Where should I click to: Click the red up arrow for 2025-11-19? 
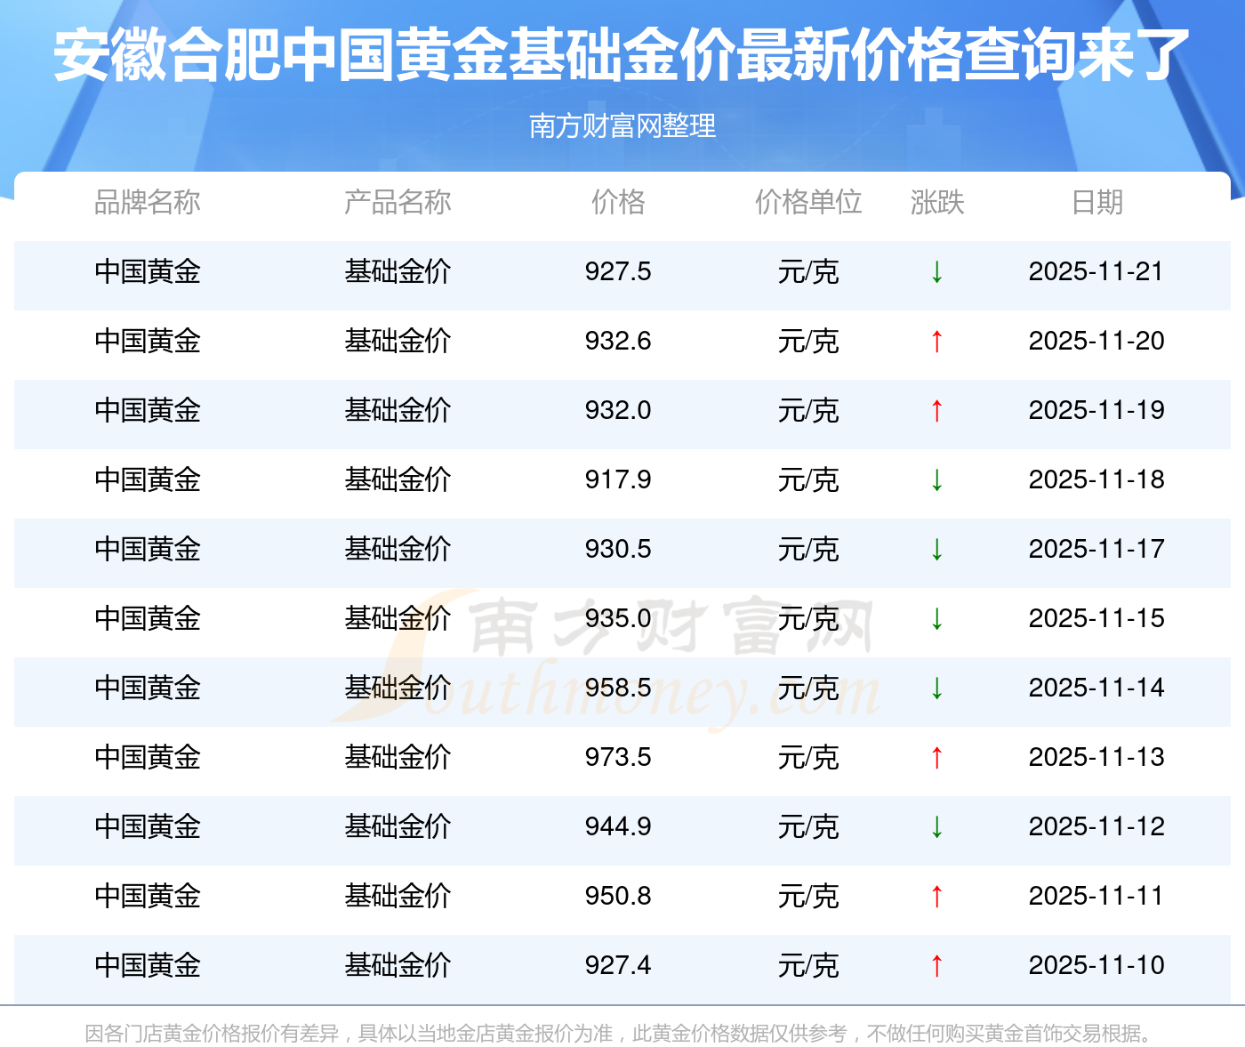[936, 410]
